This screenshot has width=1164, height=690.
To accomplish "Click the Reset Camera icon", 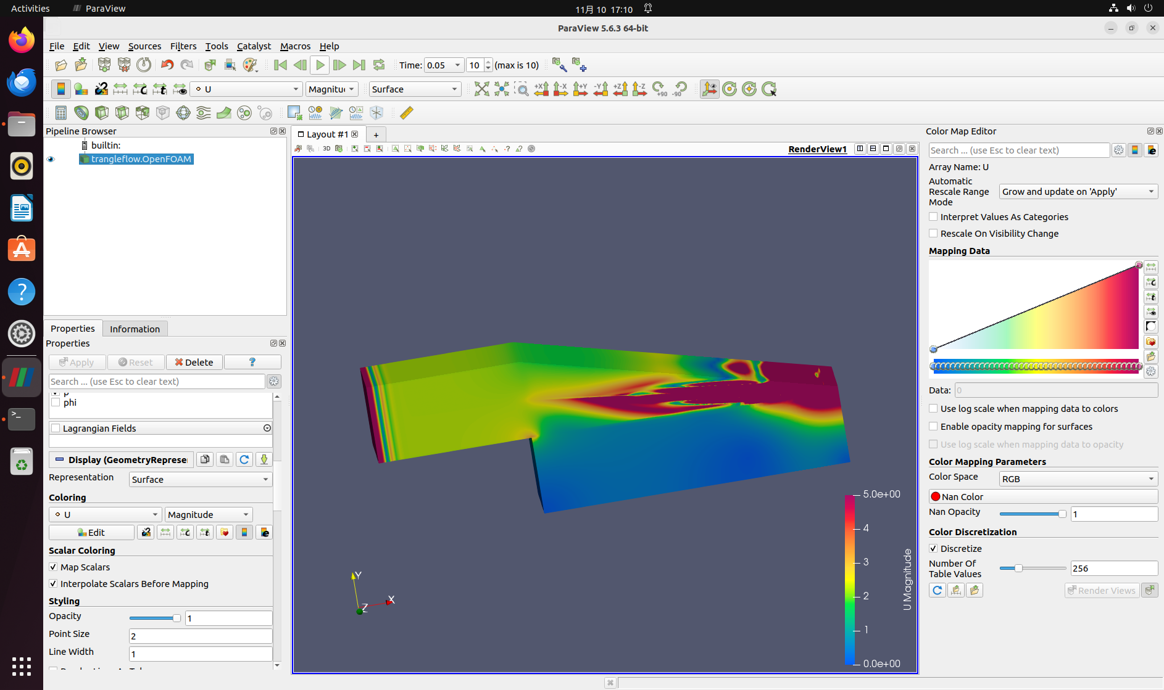I will coord(481,89).
